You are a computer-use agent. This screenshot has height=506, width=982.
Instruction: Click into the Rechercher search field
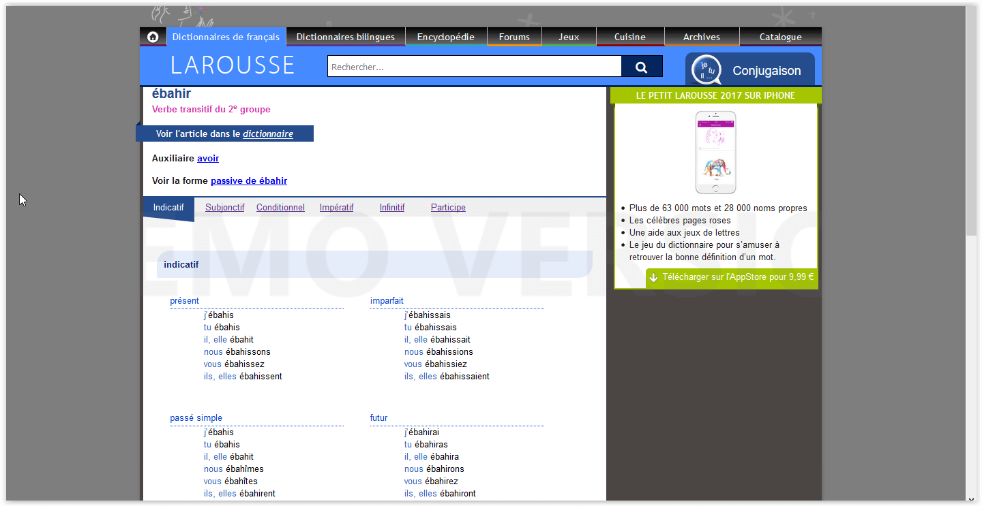(x=474, y=67)
